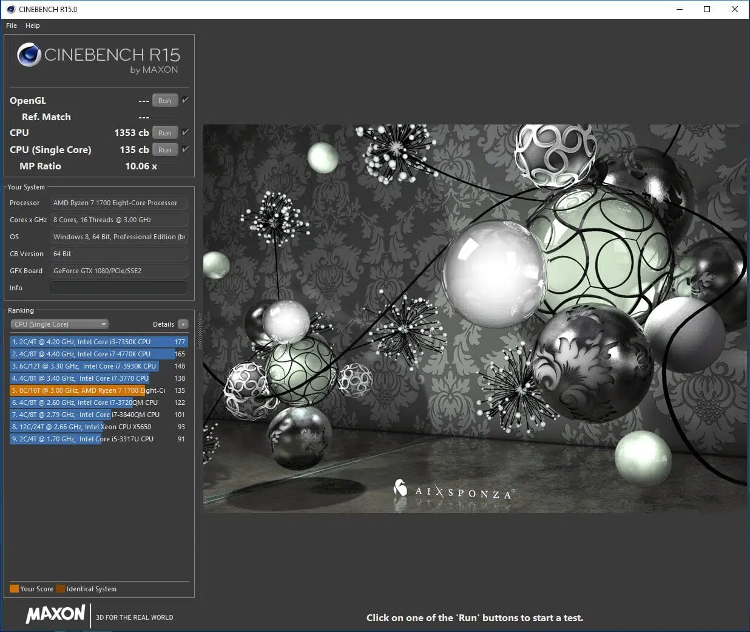Toggle the CPU test checkbox

coord(185,132)
